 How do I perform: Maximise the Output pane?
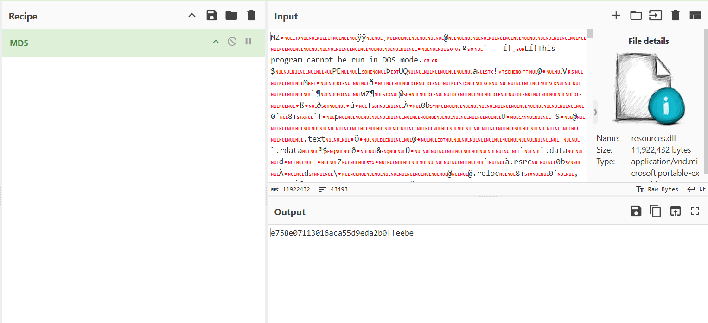tap(695, 211)
